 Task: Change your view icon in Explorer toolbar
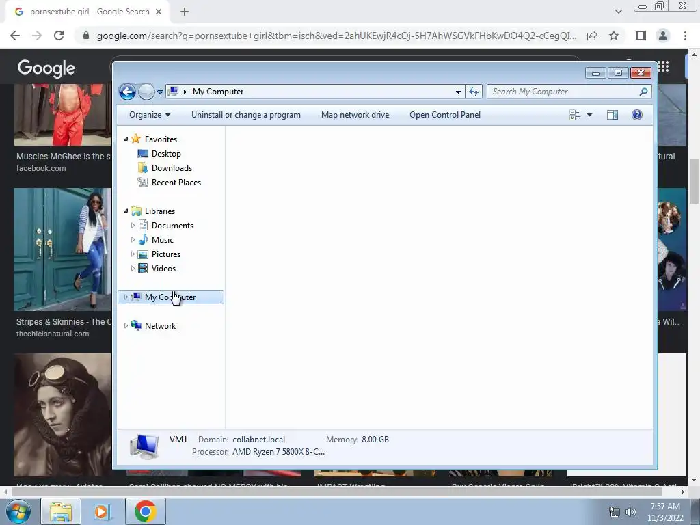pyautogui.click(x=575, y=115)
